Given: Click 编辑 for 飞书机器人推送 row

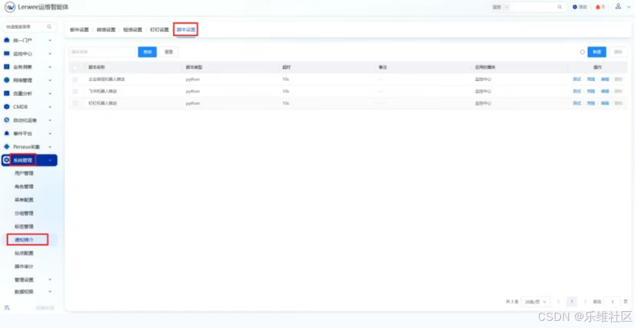Looking at the screenshot, I should point(605,91).
